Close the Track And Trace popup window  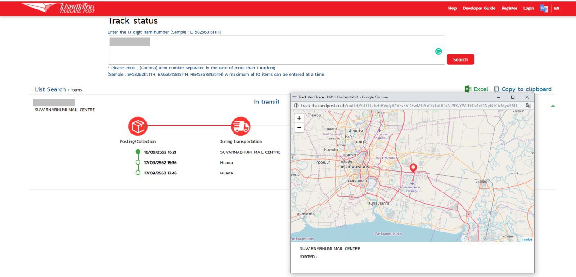pyautogui.click(x=527, y=97)
